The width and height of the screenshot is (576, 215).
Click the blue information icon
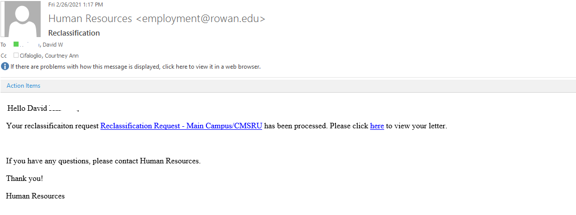[x=5, y=66]
